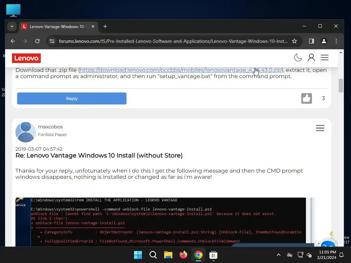
Task: Click post title Re: Lenovo Vantage Windows 10 Install
Action: 99,155
